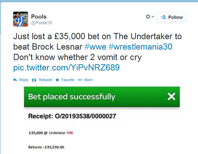This screenshot has height=154, width=198.
Task: Click the Pools display name
Action: pos(39,17)
